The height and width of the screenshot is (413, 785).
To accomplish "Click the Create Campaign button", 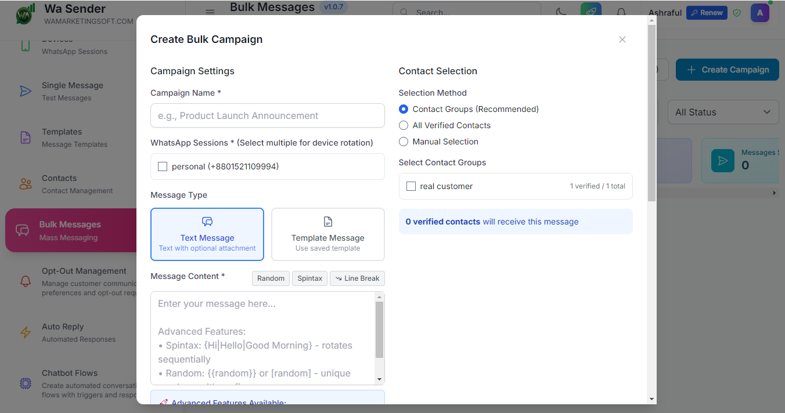I will pos(727,70).
